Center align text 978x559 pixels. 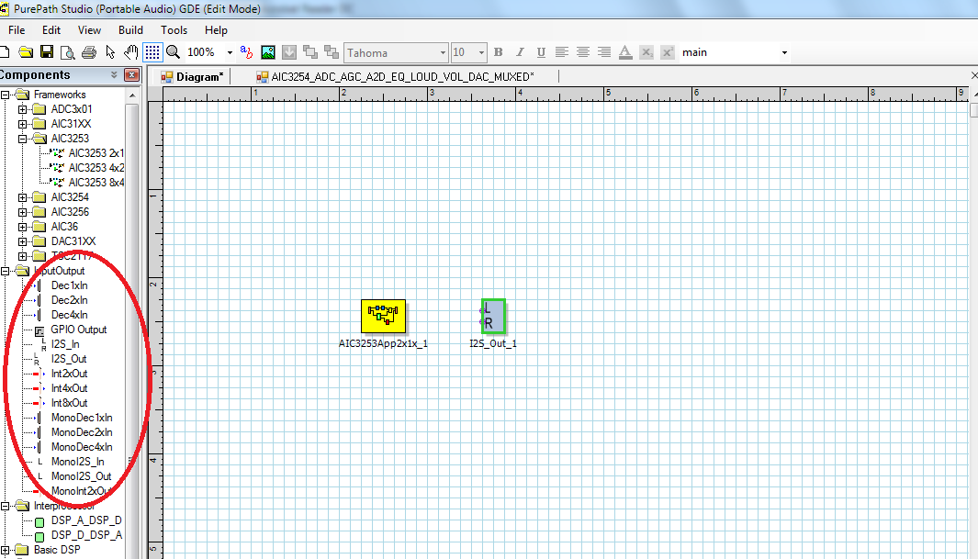583,52
